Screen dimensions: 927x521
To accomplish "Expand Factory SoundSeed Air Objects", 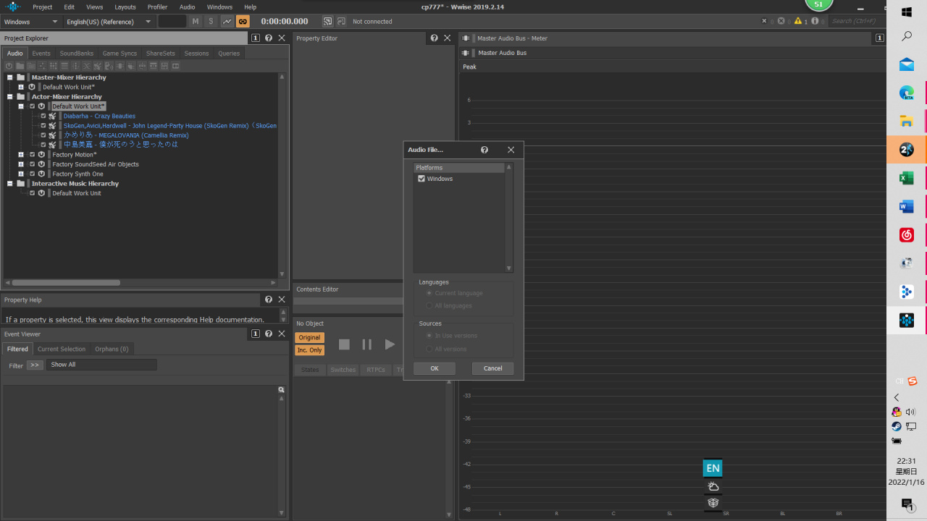I will point(21,164).
